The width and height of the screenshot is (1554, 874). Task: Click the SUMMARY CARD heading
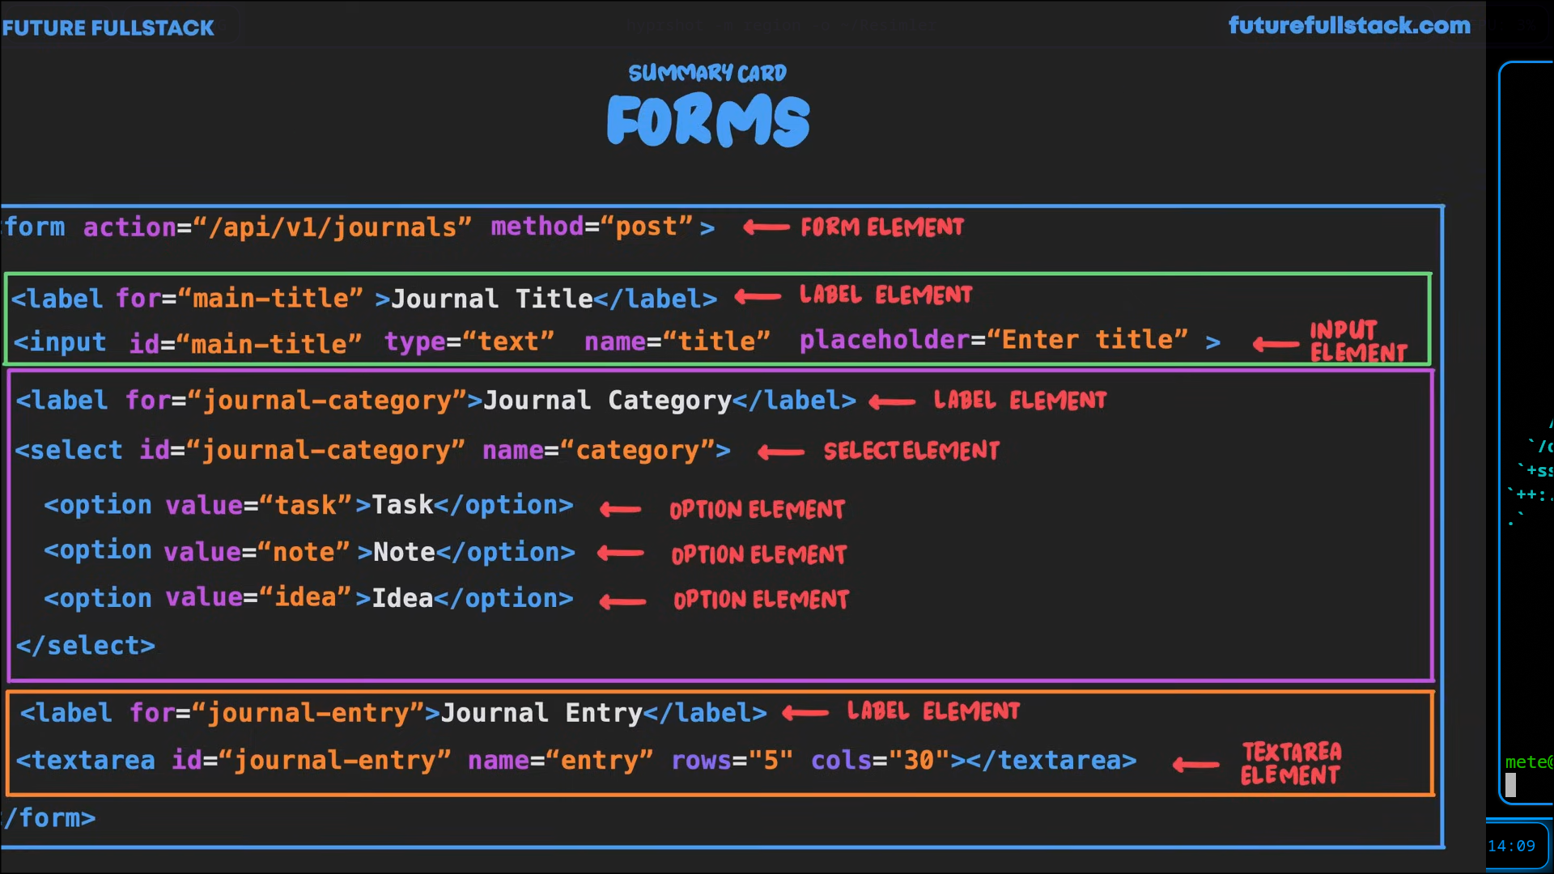click(x=707, y=73)
